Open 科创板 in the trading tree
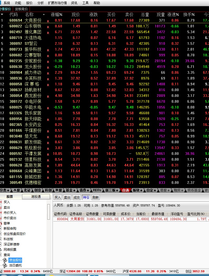 coord(8,239)
